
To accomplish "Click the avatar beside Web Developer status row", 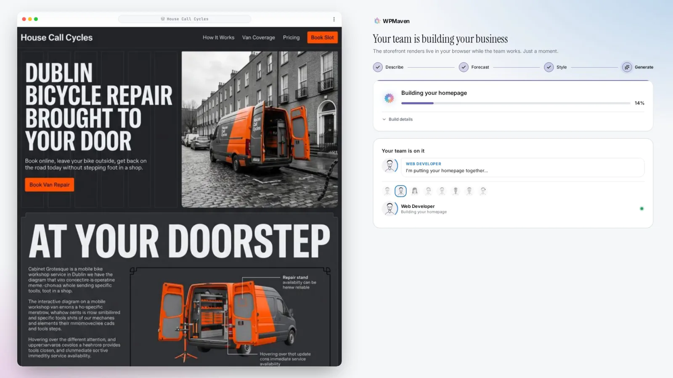I will coord(390,208).
